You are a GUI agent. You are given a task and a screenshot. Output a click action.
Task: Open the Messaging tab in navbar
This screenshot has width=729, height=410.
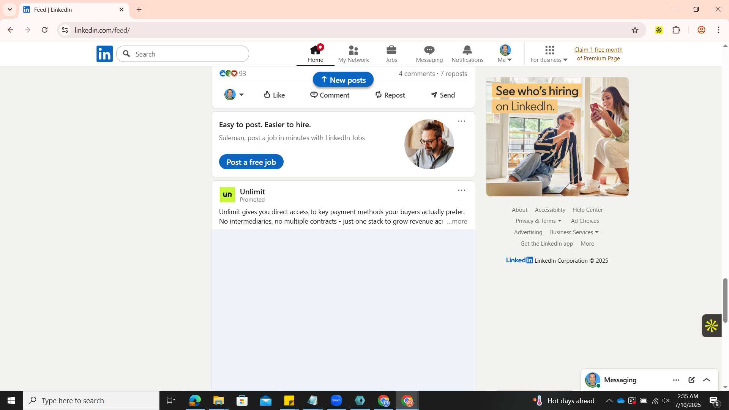click(429, 54)
